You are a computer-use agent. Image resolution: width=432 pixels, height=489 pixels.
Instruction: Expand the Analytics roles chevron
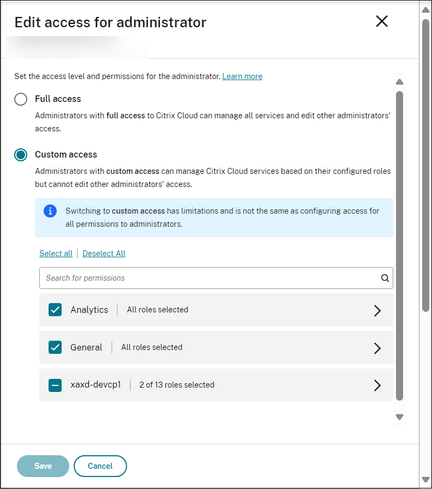pos(377,310)
